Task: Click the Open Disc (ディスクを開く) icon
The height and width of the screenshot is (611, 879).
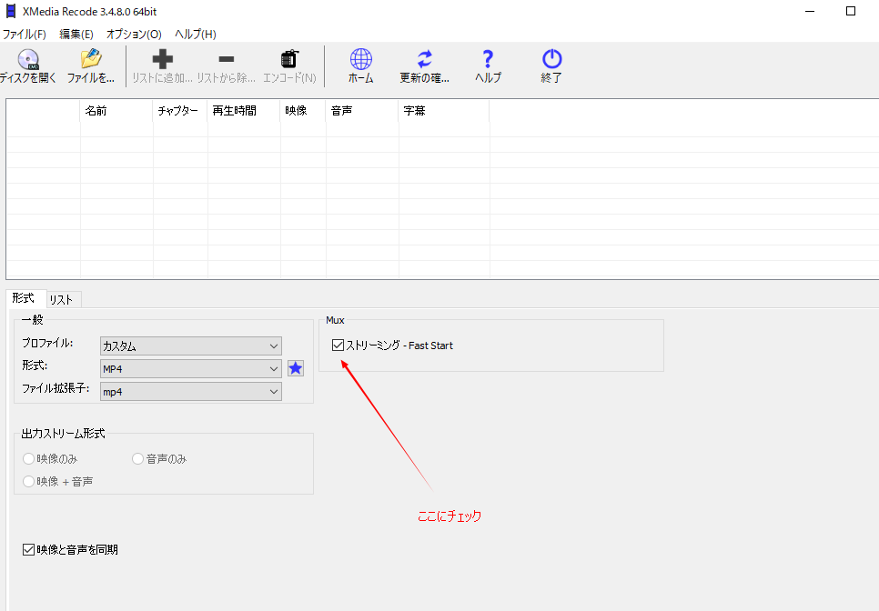Action: [x=27, y=60]
